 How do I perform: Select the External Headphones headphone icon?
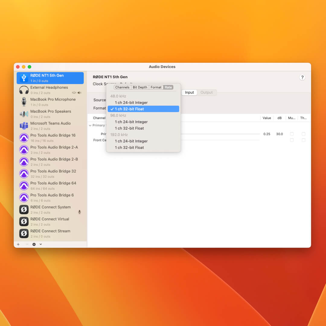(x=24, y=90)
